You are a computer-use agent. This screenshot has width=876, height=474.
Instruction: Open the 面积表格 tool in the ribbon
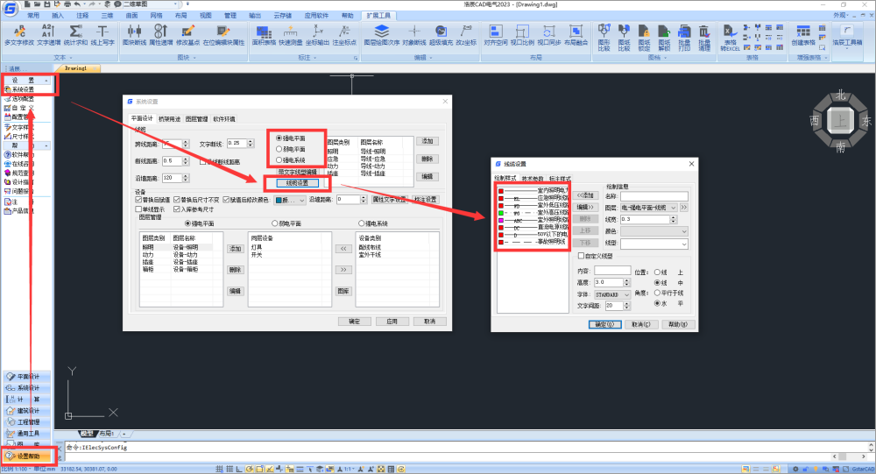264,34
